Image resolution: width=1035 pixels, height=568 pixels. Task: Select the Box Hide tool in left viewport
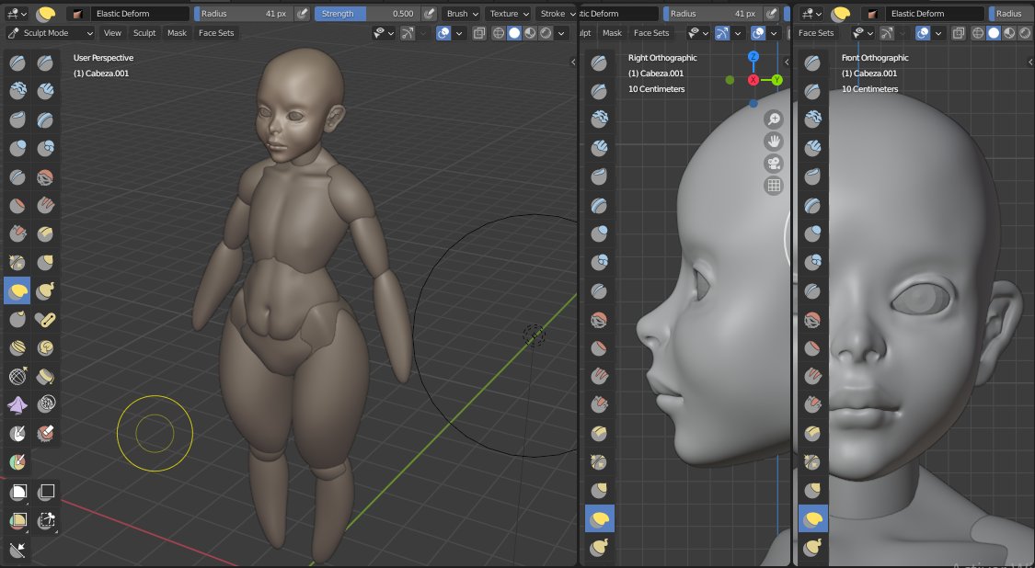(x=46, y=492)
